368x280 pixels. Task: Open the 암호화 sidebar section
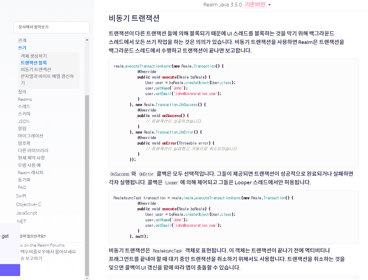[x=24, y=143]
